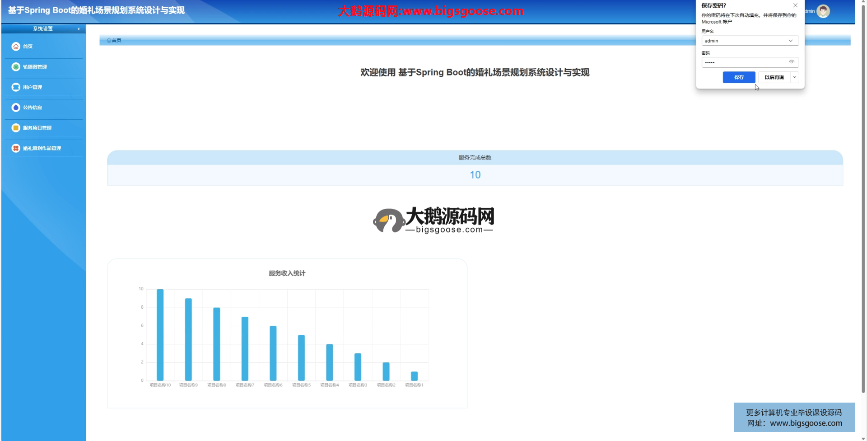Click the yellow 服务项目管理 icon

click(16, 128)
